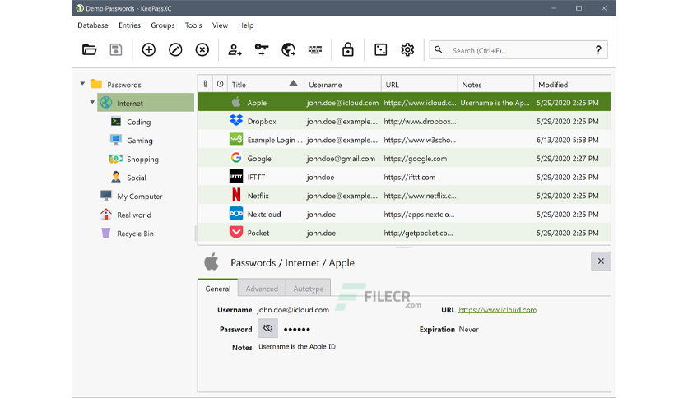The height and width of the screenshot is (398, 688).
Task: Perform Auto-Type using the keyboard icon
Action: 315,49
